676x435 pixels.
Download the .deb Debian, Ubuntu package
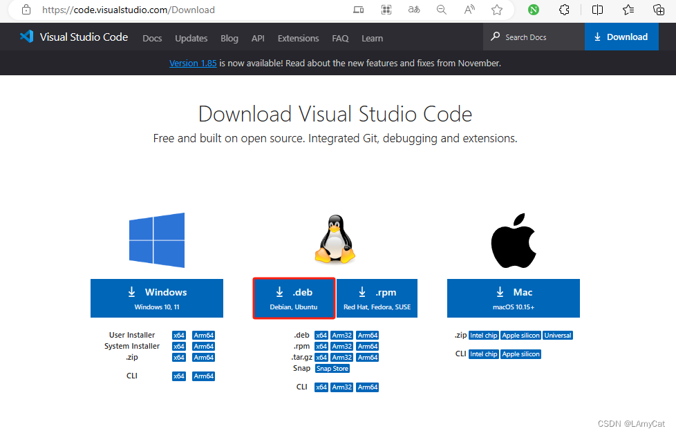tap(294, 298)
